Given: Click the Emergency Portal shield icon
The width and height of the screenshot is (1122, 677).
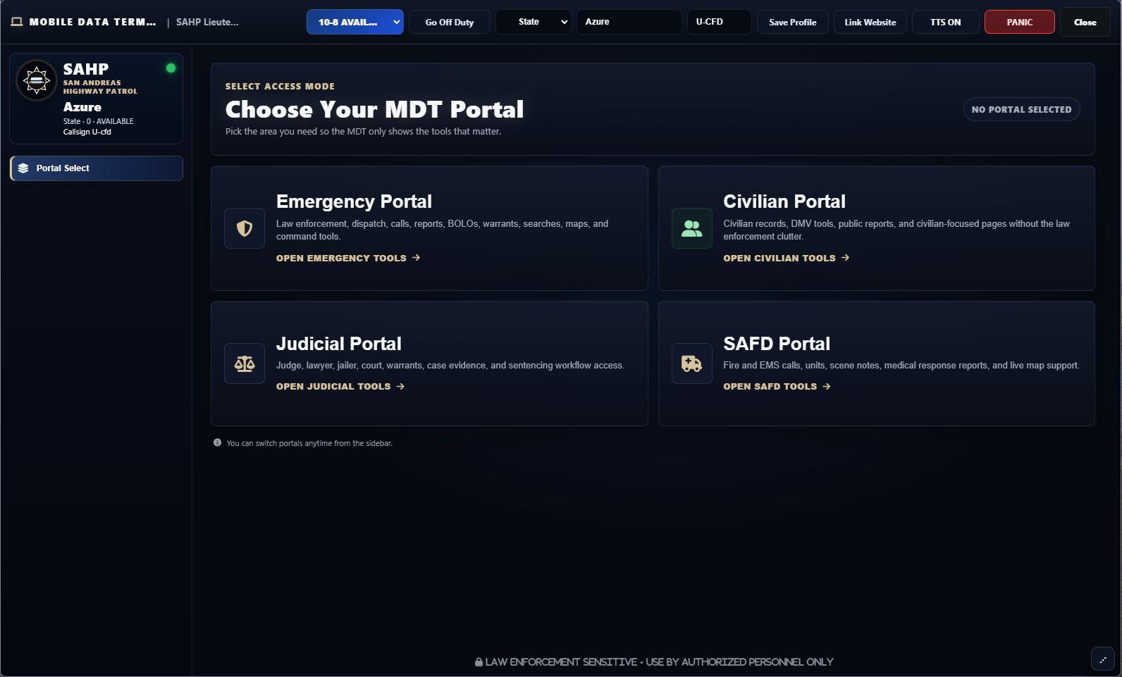Looking at the screenshot, I should [245, 228].
